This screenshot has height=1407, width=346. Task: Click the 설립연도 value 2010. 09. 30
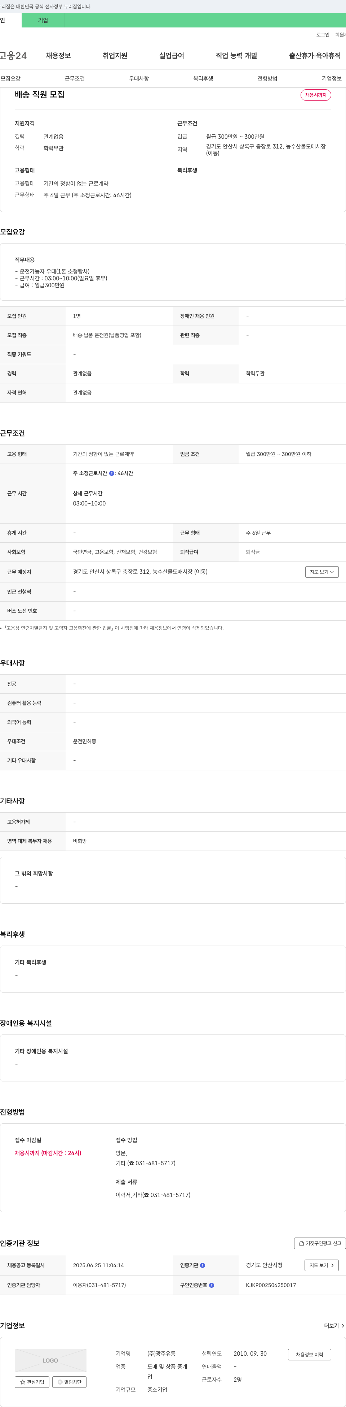pyautogui.click(x=250, y=1354)
